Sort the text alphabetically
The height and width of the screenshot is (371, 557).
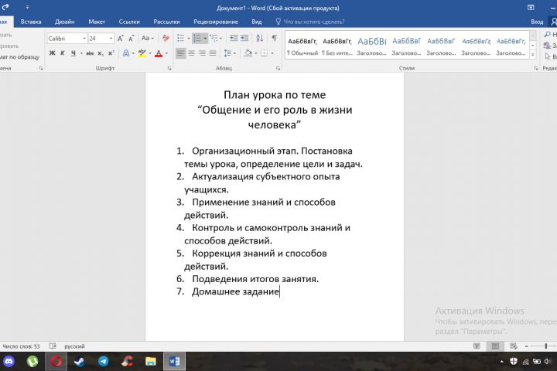click(260, 38)
